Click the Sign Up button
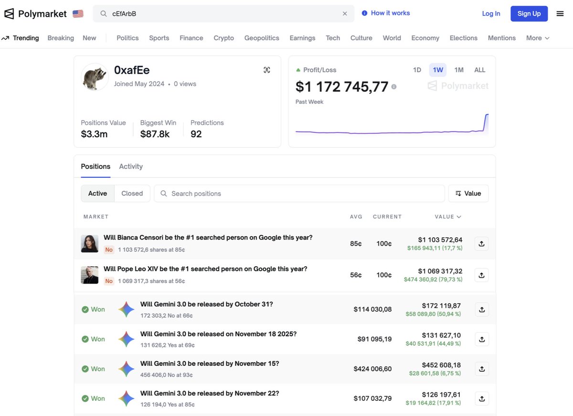Screen dimensions: 573x416 529,14
